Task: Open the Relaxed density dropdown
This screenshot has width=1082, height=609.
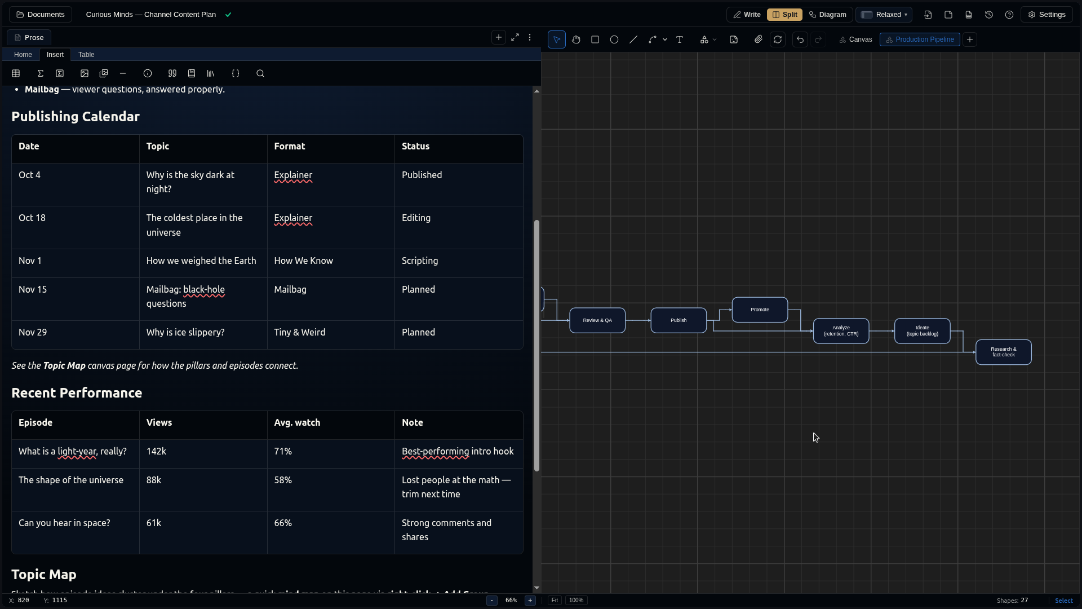Action: pos(884,15)
